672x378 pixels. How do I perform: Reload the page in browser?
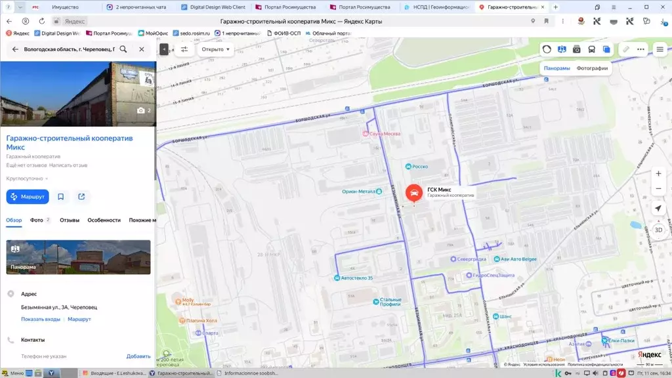click(41, 21)
